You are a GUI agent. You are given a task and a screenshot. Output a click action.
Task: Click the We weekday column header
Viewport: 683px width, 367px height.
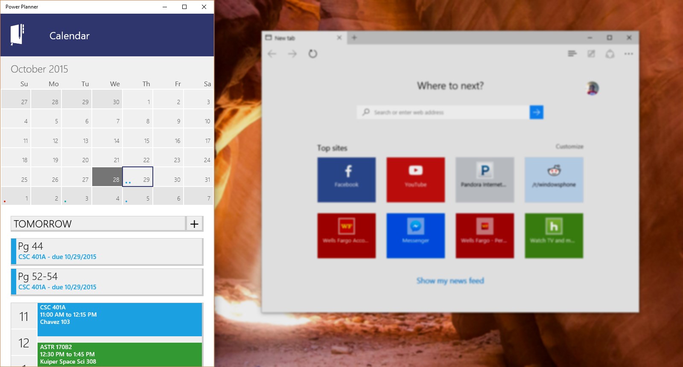click(115, 84)
